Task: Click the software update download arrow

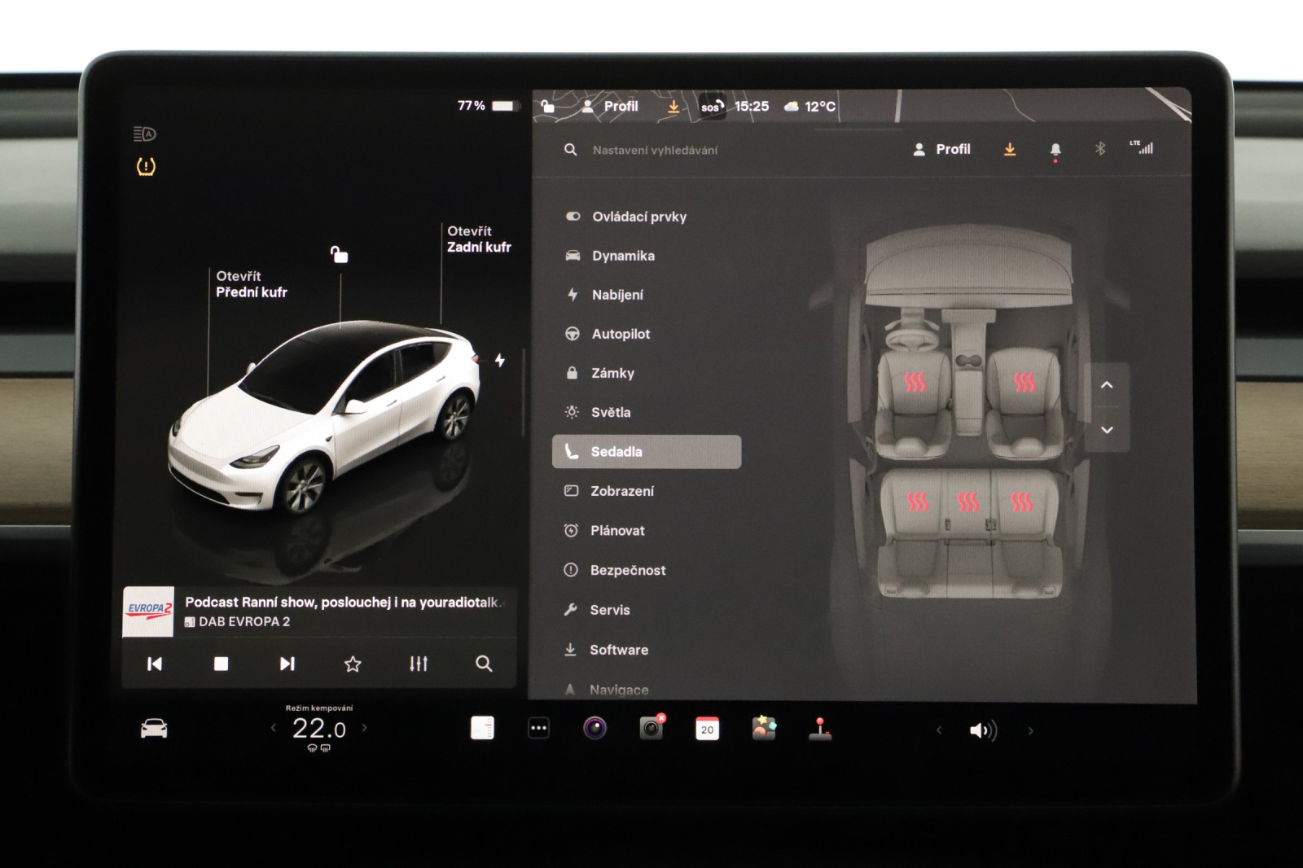Action: pyautogui.click(x=1010, y=149)
